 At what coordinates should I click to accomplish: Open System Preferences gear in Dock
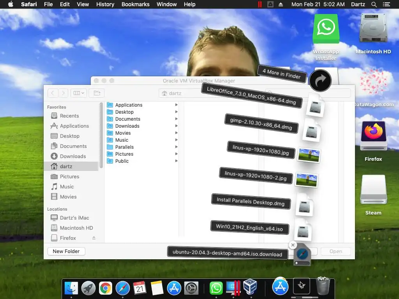tap(191, 288)
